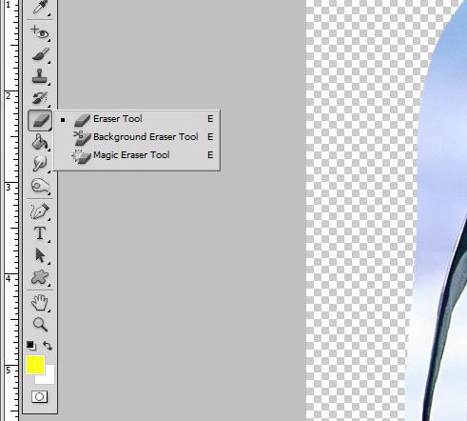Choose Eraser Tool from the flyout
The image size is (467, 421).
click(137, 119)
